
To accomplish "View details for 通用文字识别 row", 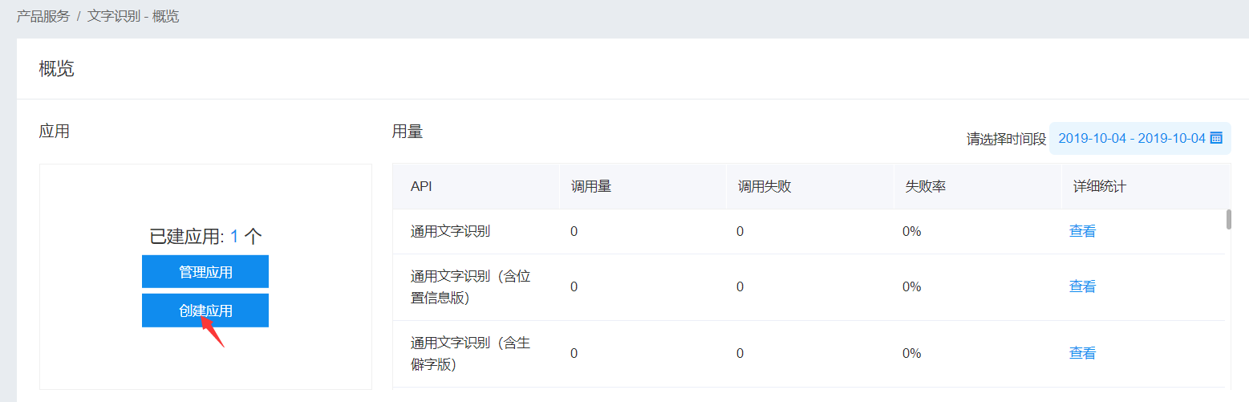I will [x=1082, y=232].
